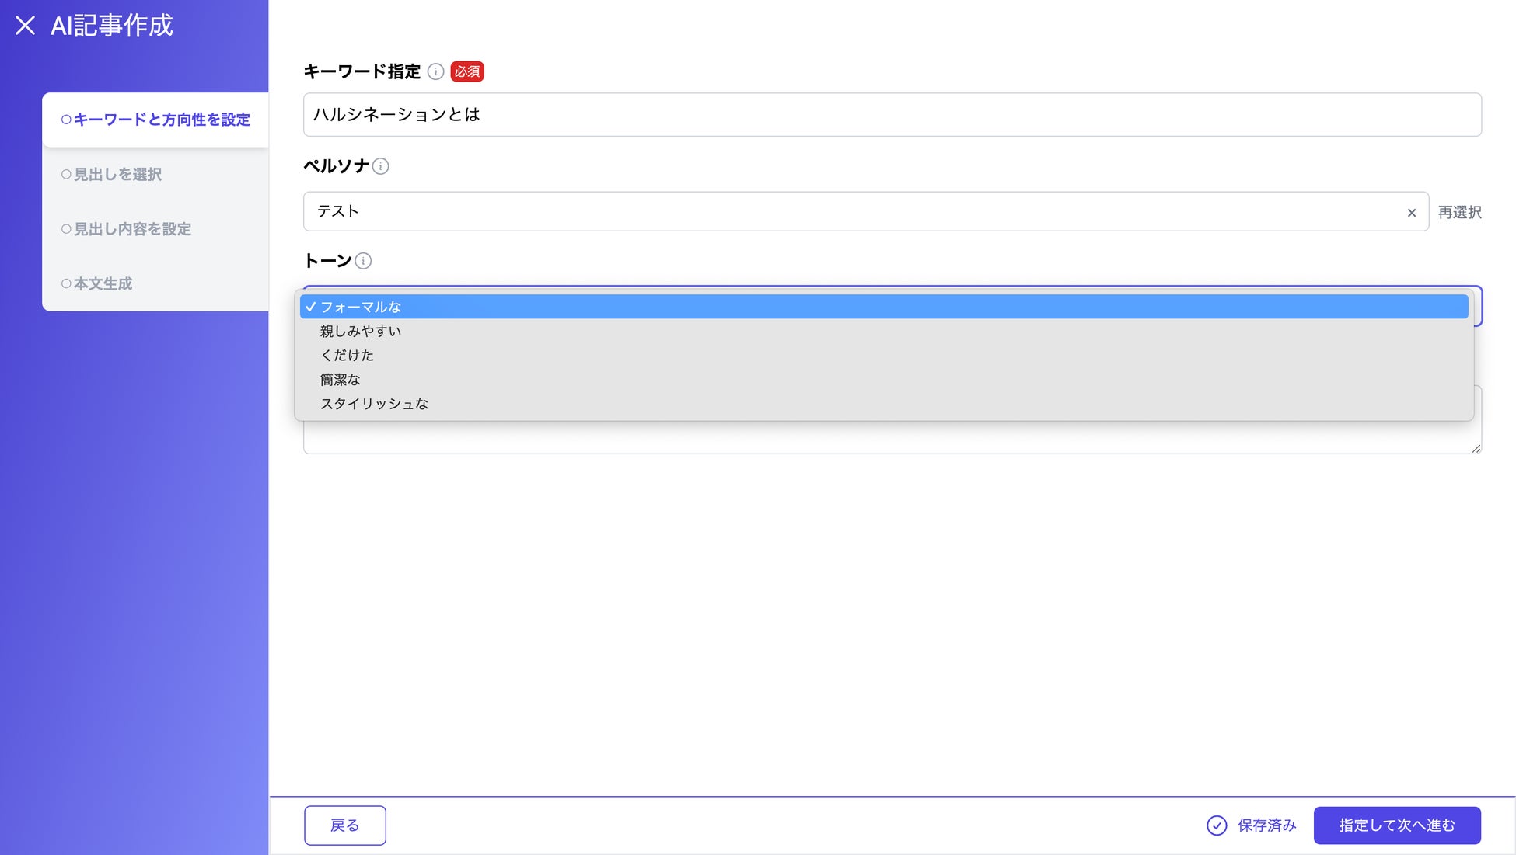
Task: Click the 必須 required badge
Action: (466, 71)
